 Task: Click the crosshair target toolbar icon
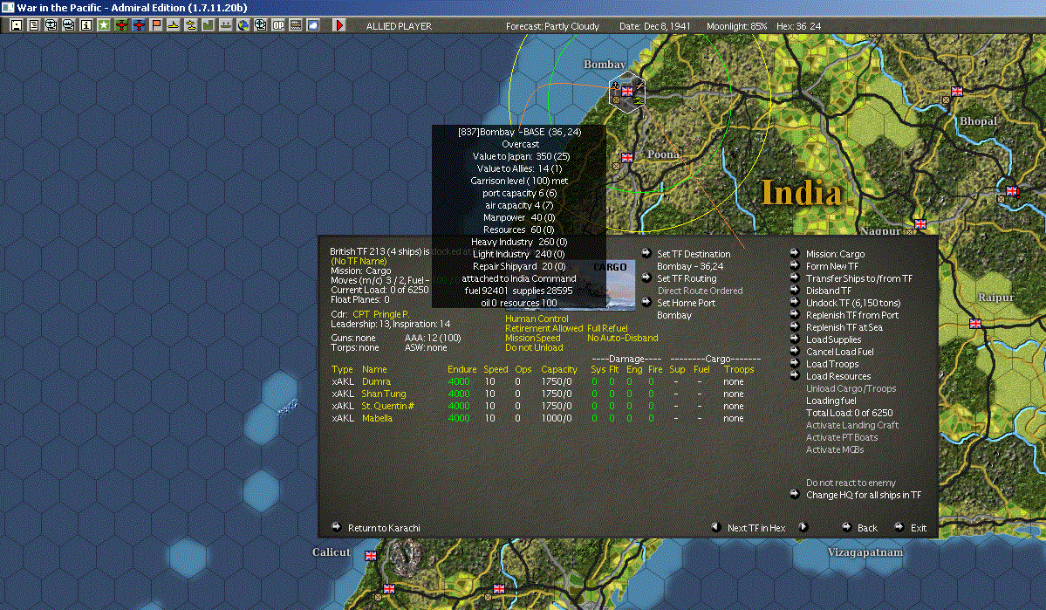(260, 25)
